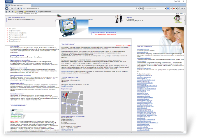Click the route map image
Image resolution: width=199 pixels, height=138 pixels.
pyautogui.click(x=72, y=103)
